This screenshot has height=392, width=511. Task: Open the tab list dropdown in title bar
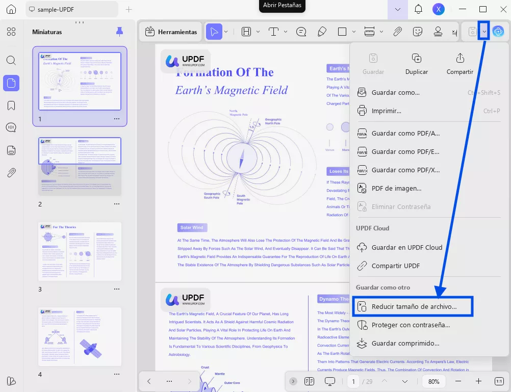pos(398,10)
